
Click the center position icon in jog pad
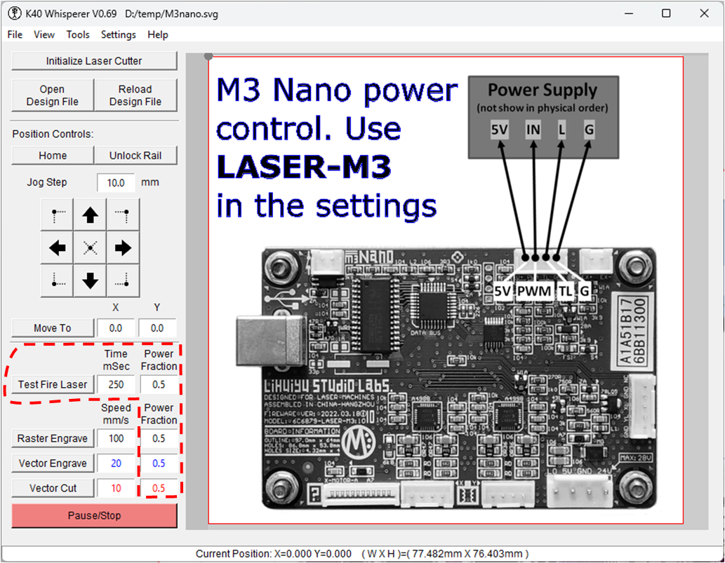coord(90,248)
